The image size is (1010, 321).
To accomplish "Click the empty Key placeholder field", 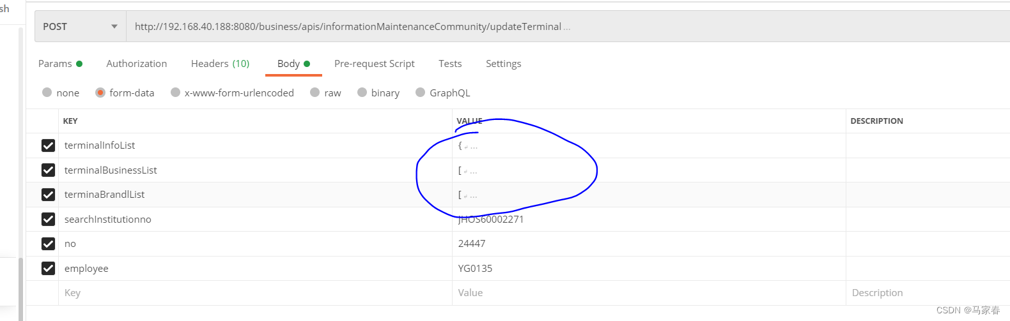I will coord(255,293).
